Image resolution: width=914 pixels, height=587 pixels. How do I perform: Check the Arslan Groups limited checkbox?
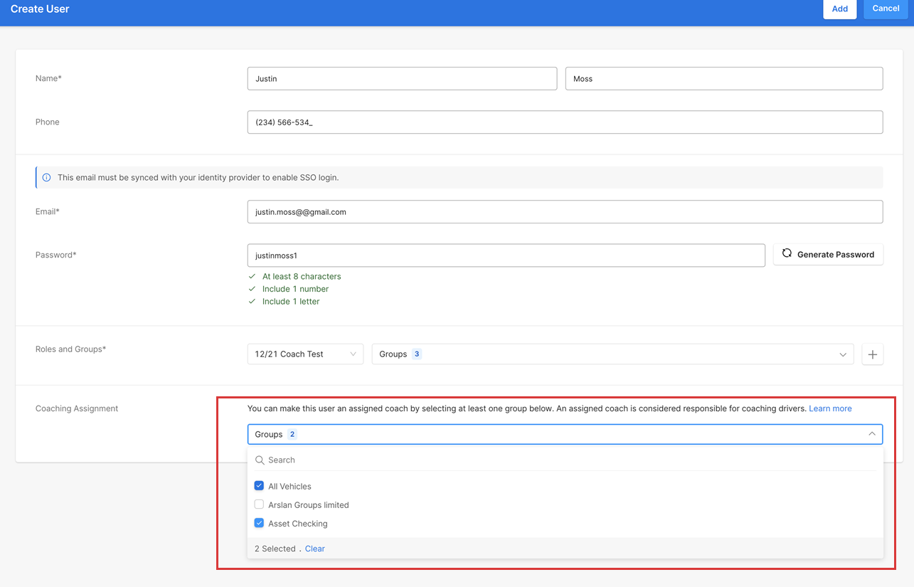pyautogui.click(x=259, y=504)
